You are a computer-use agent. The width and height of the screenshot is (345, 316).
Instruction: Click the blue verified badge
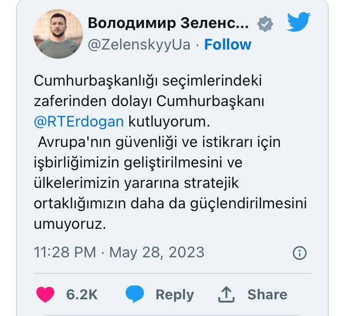click(266, 23)
